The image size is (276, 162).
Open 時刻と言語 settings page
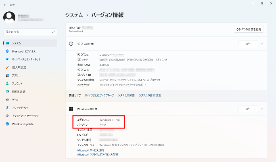[x=30, y=92]
